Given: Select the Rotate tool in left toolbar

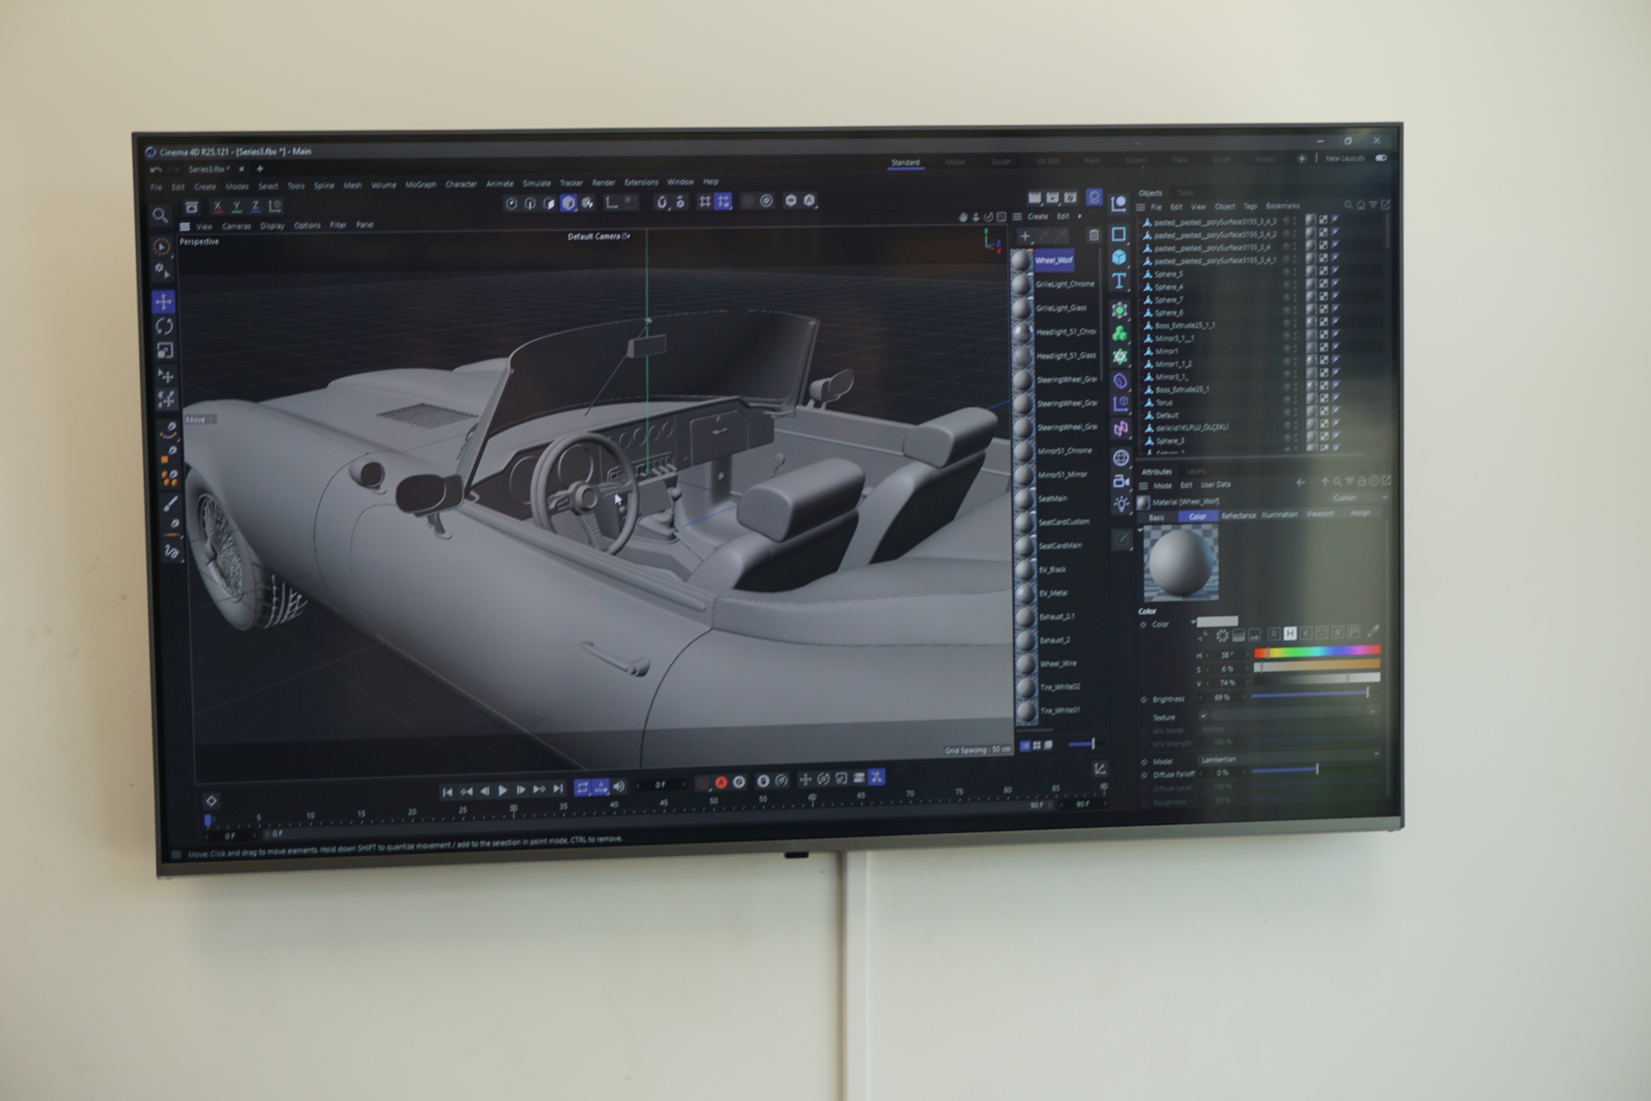Looking at the screenshot, I should [164, 326].
